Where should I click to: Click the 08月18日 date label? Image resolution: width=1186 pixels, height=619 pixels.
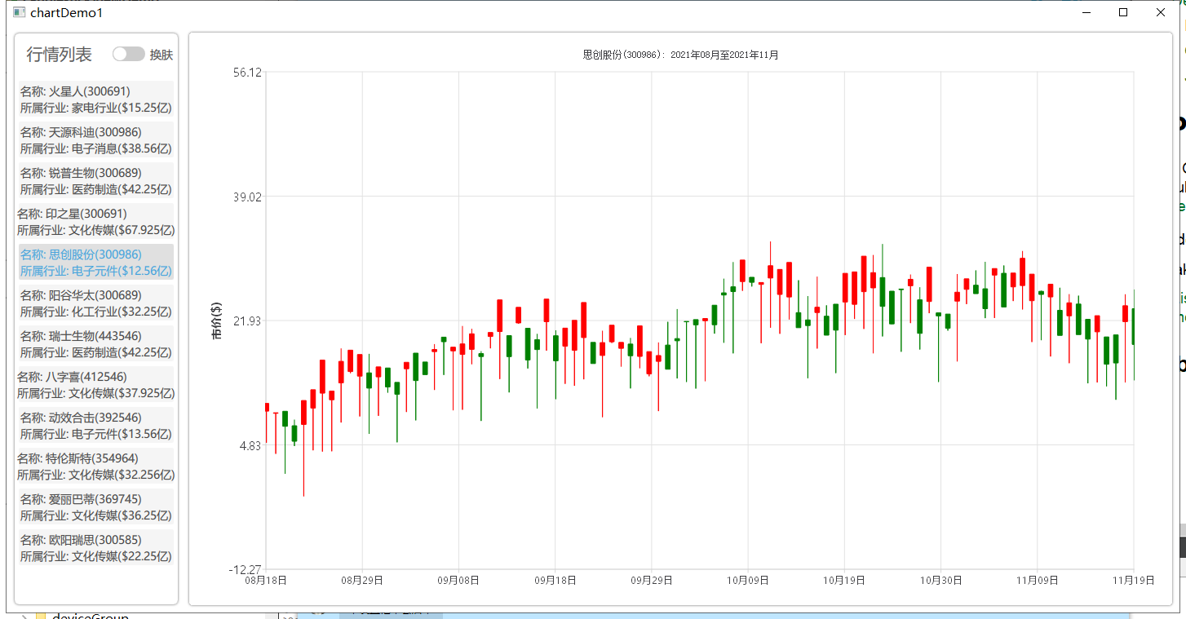click(267, 580)
